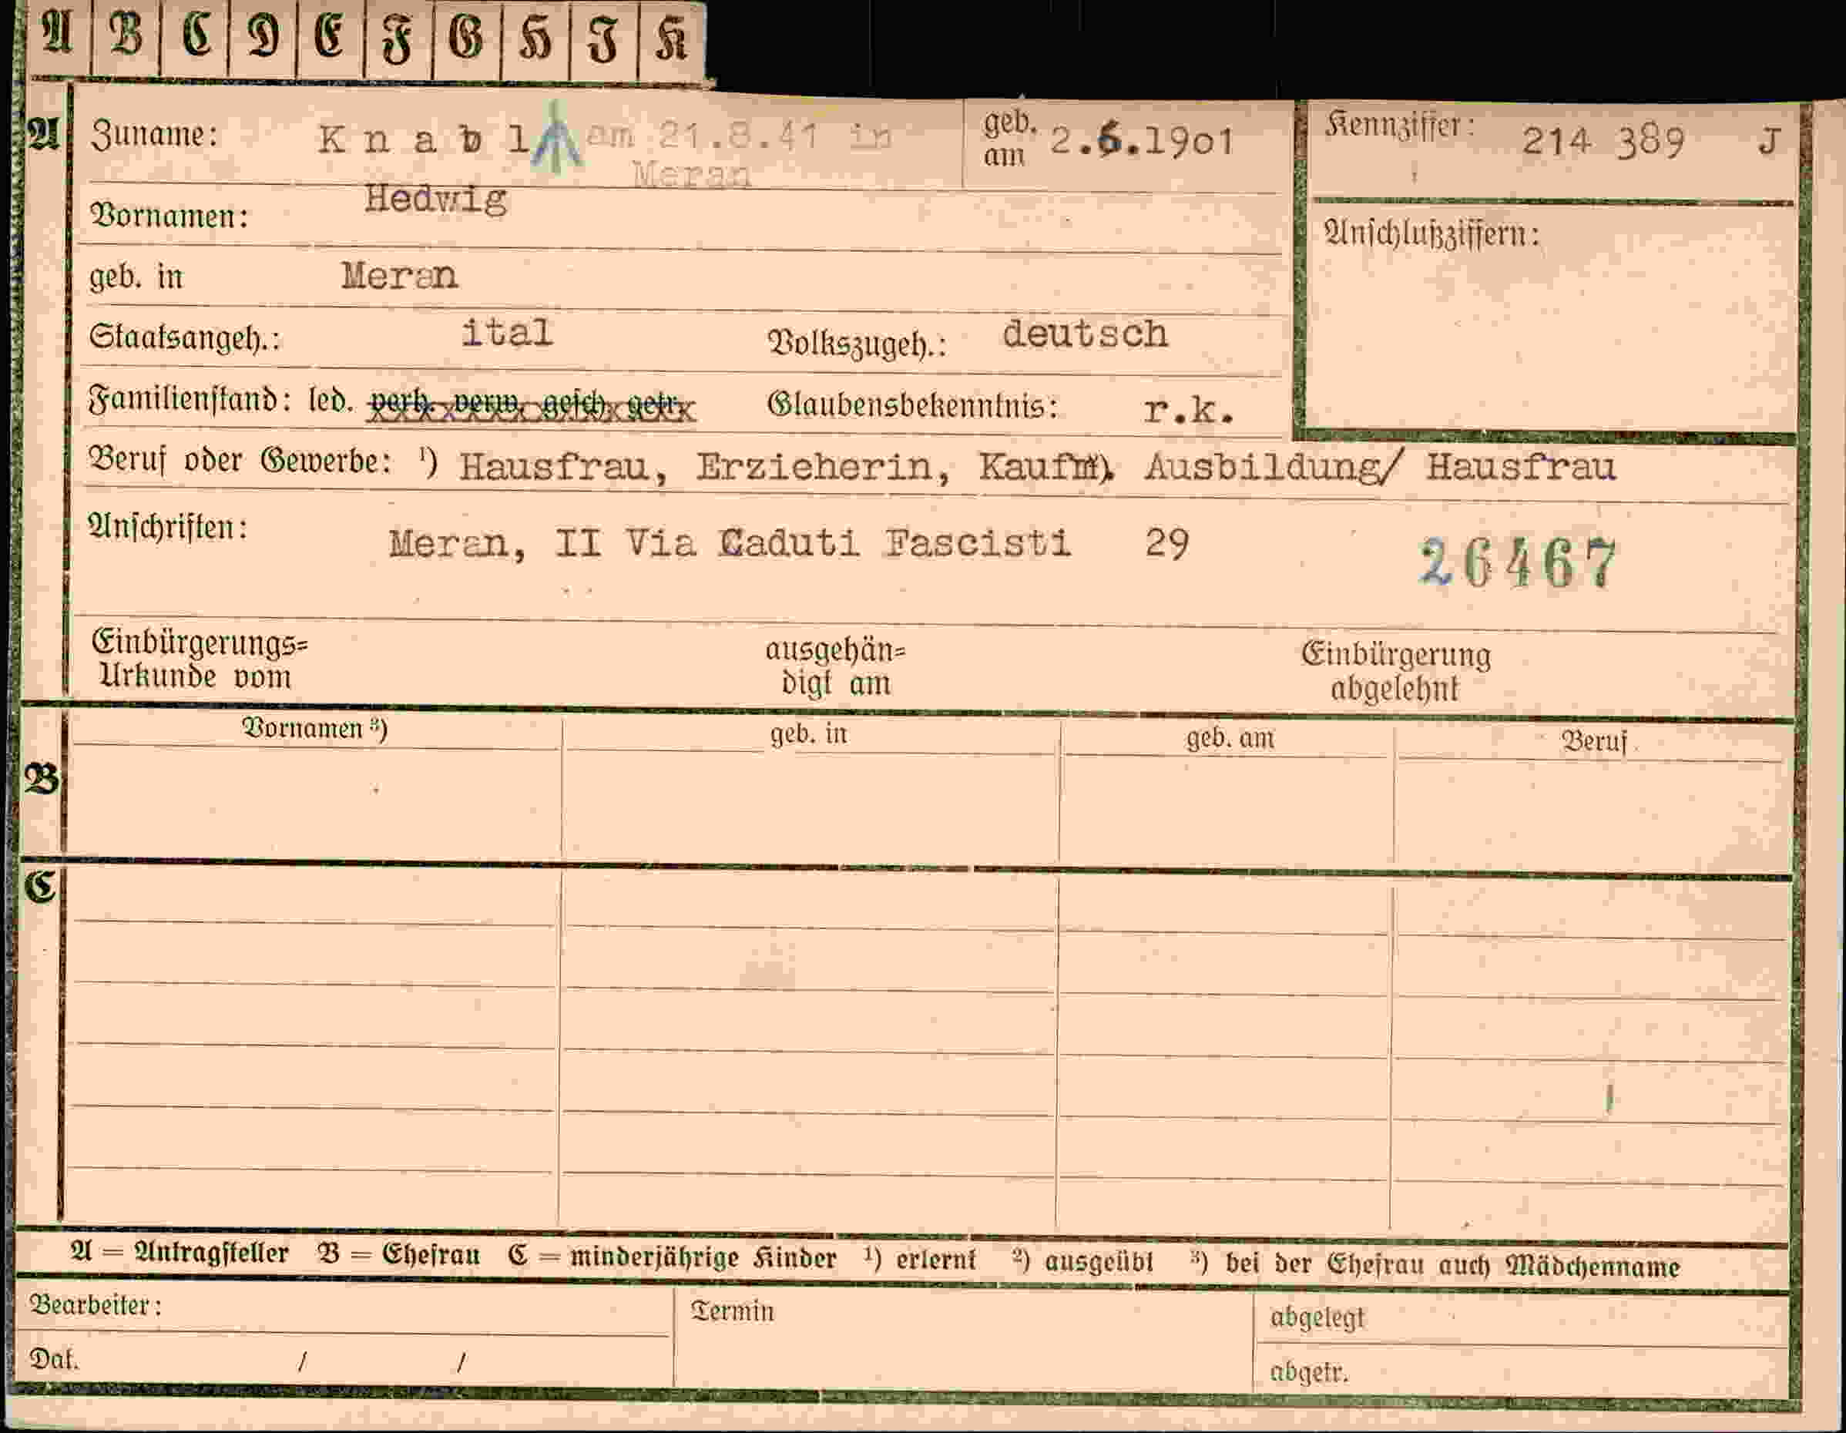This screenshot has height=1433, width=1846.
Task: Click the address 'Via Caduti Fascisti'
Action: (848, 542)
